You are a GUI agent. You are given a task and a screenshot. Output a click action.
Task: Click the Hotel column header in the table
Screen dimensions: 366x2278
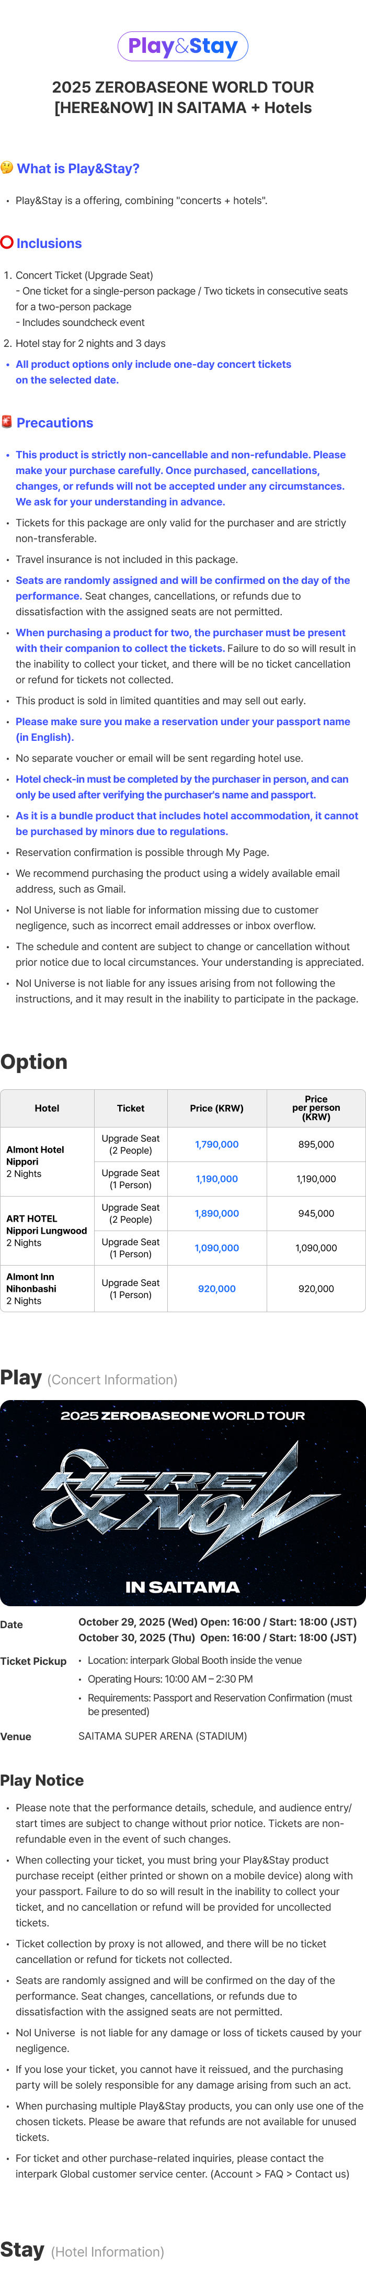click(47, 1108)
